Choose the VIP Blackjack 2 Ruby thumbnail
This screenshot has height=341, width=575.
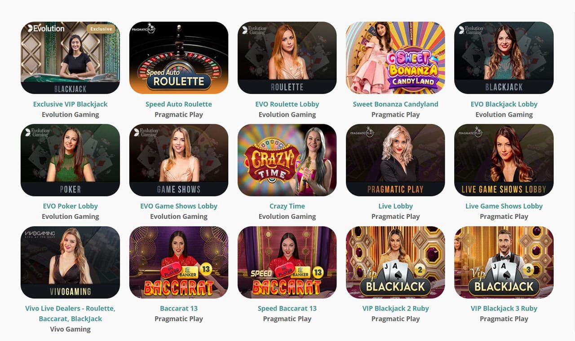tap(395, 262)
